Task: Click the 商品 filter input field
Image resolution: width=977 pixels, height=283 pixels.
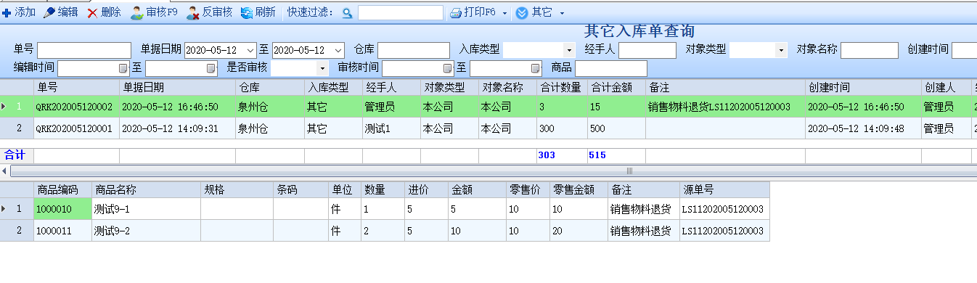Action: pos(611,68)
